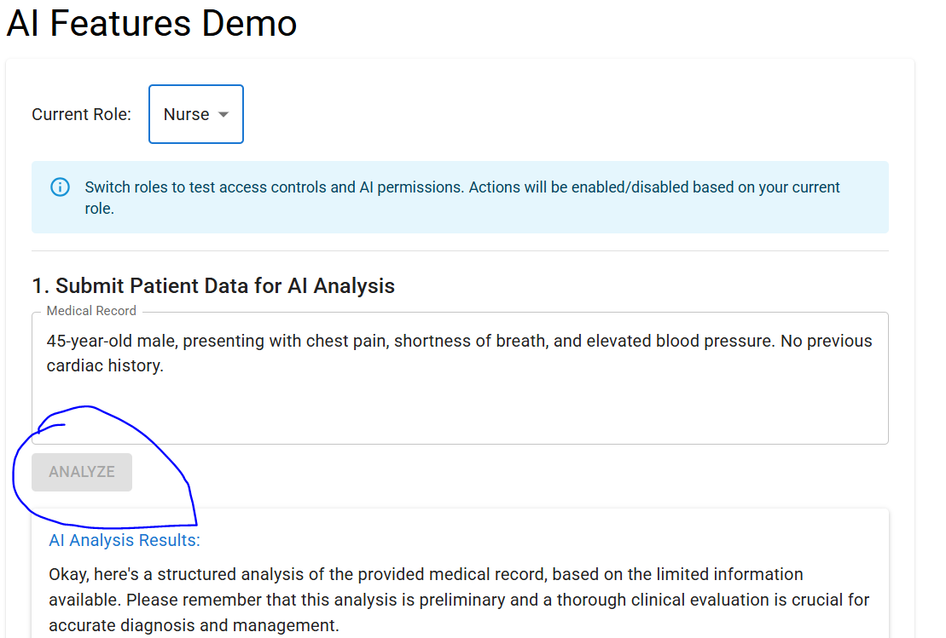Open the Current Role dropdown showing Nurse
The image size is (946, 638).
click(196, 114)
